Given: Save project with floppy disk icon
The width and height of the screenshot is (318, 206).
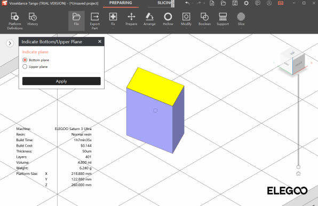Looking at the screenshot, I should 235,3.
